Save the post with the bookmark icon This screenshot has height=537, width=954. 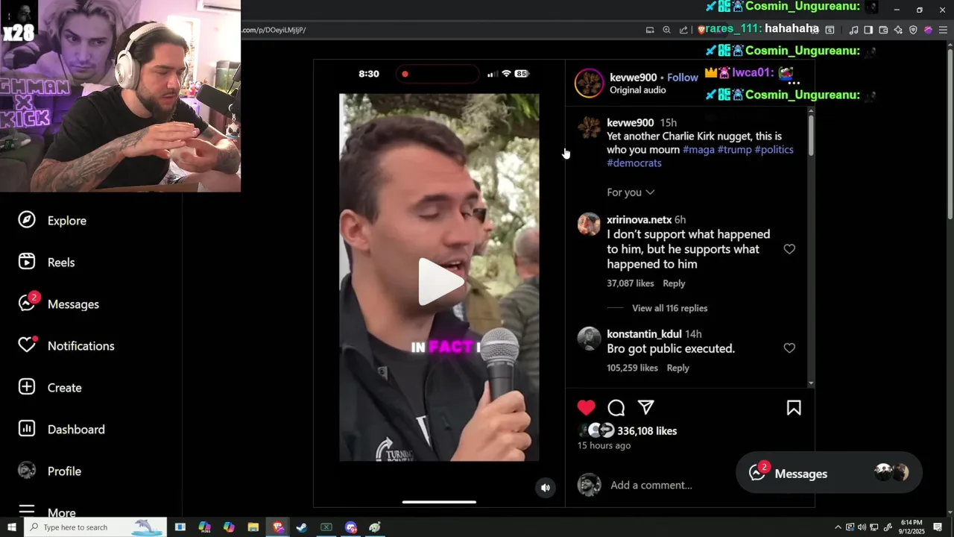point(794,408)
